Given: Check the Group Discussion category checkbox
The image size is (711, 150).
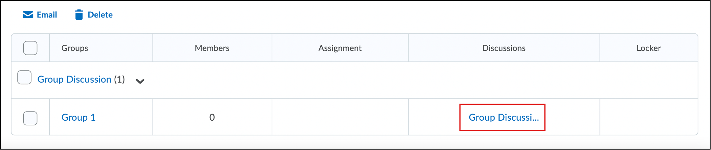Looking at the screenshot, I should [x=24, y=78].
